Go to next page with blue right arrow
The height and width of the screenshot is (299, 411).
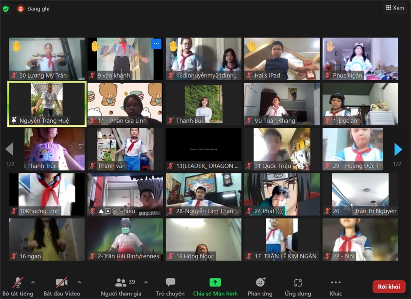click(x=398, y=149)
